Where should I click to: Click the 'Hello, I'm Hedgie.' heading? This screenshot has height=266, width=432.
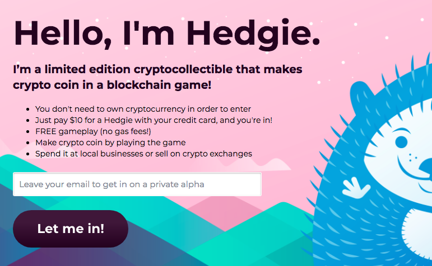[x=166, y=34]
